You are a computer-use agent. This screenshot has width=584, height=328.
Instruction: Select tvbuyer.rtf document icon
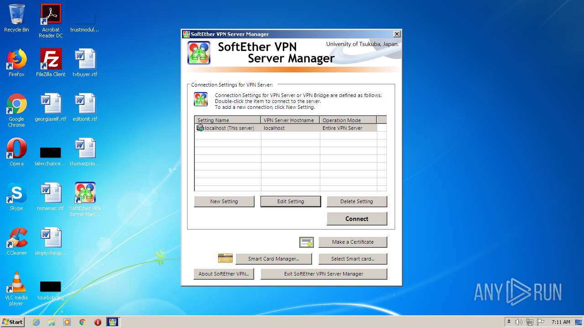tap(85, 63)
